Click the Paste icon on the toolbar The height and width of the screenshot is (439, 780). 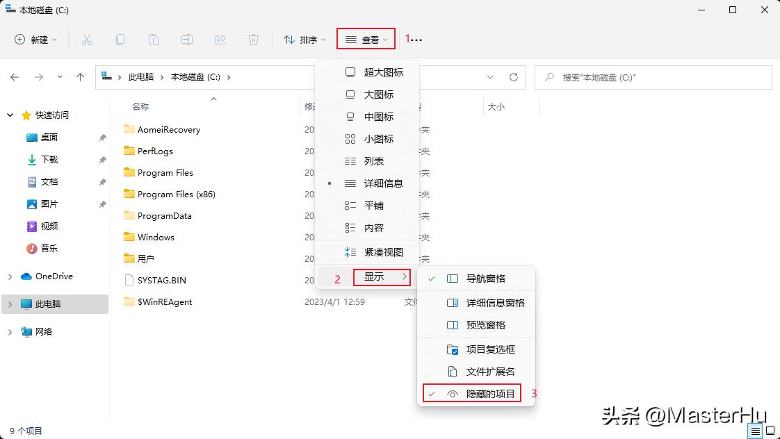click(154, 40)
